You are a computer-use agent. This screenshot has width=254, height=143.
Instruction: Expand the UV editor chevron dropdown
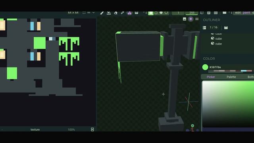[x=94, y=13]
